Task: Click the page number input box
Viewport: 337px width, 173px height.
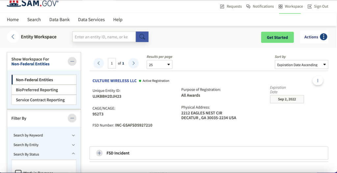Action: [x=112, y=63]
